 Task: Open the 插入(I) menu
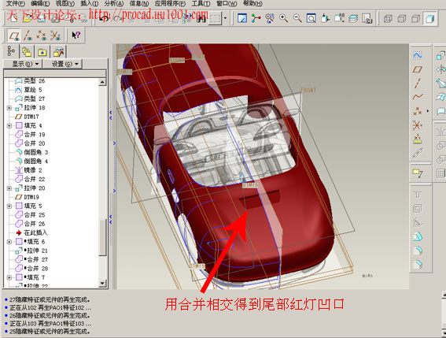[90, 3]
